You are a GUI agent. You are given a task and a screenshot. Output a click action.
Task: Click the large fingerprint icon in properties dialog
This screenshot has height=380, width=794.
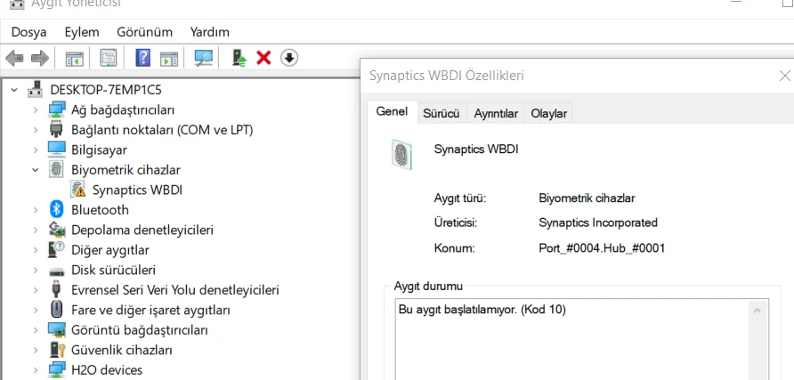pos(401,154)
